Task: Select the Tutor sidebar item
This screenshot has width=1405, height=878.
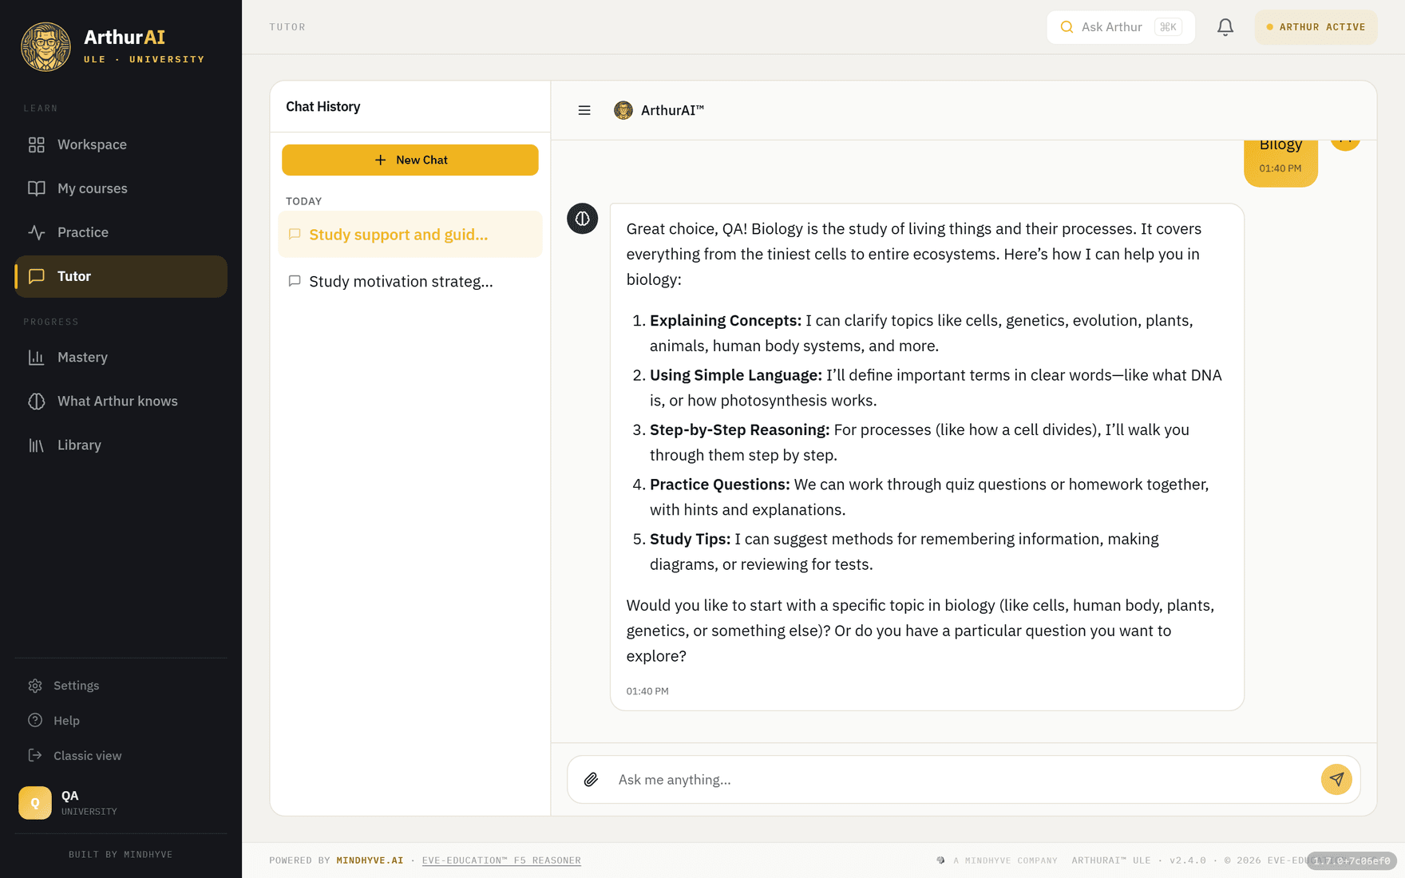Action: pyautogui.click(x=121, y=276)
